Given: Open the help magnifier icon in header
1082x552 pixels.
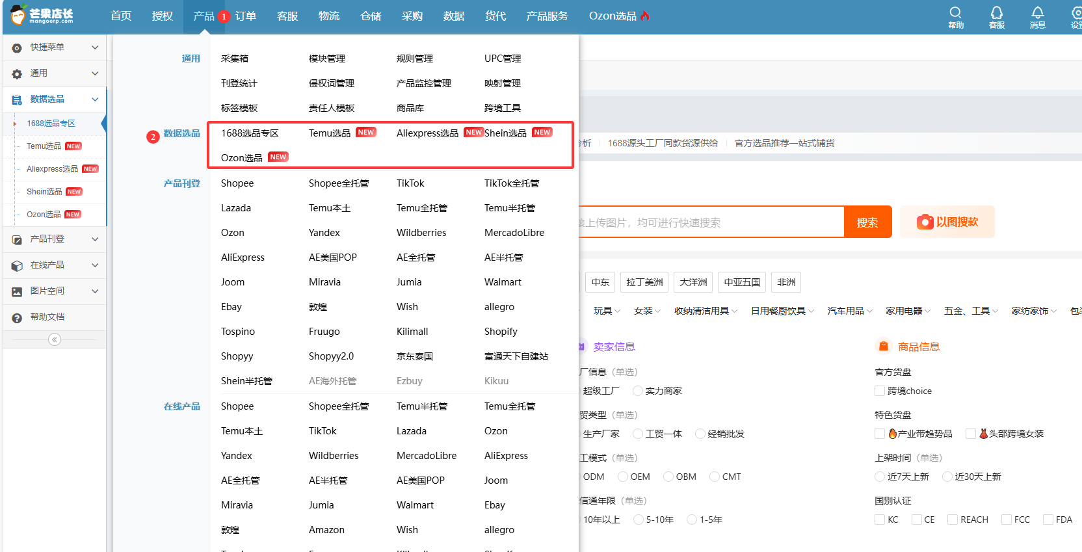Looking at the screenshot, I should pos(955,12).
